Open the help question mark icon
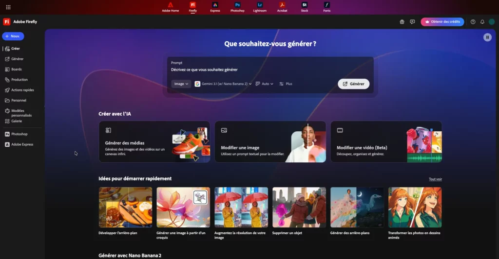The image size is (499, 259). (473, 22)
